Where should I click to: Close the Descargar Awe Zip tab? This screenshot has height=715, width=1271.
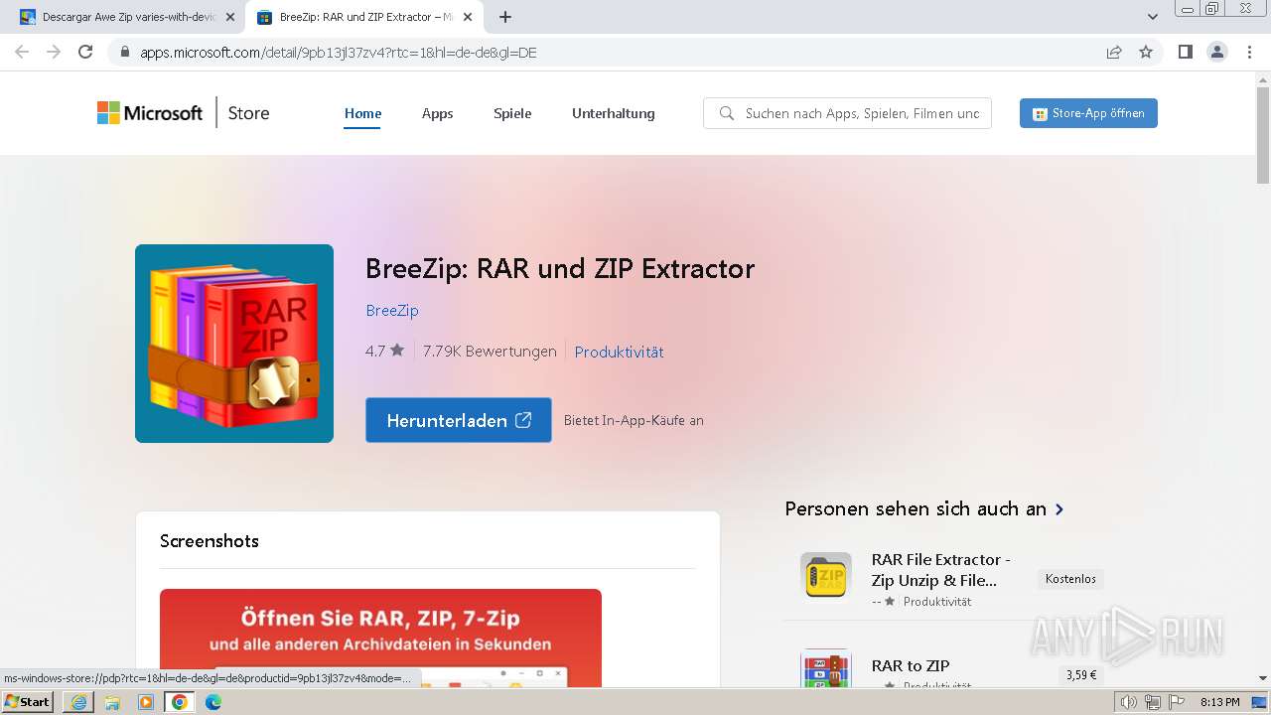tap(230, 17)
